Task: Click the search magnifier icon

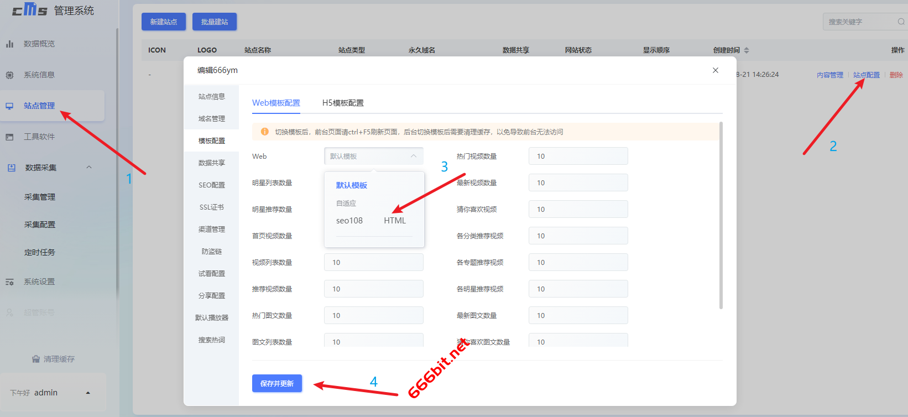Action: pyautogui.click(x=901, y=22)
